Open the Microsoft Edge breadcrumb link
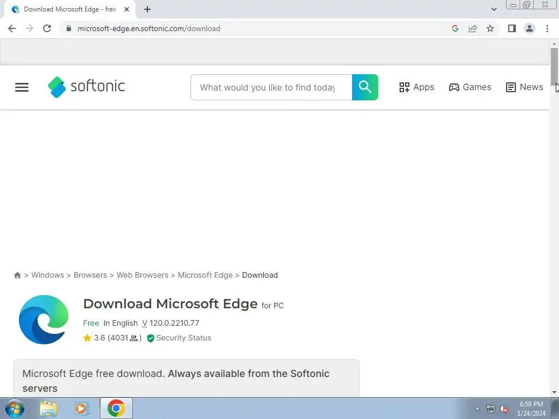 205,275
